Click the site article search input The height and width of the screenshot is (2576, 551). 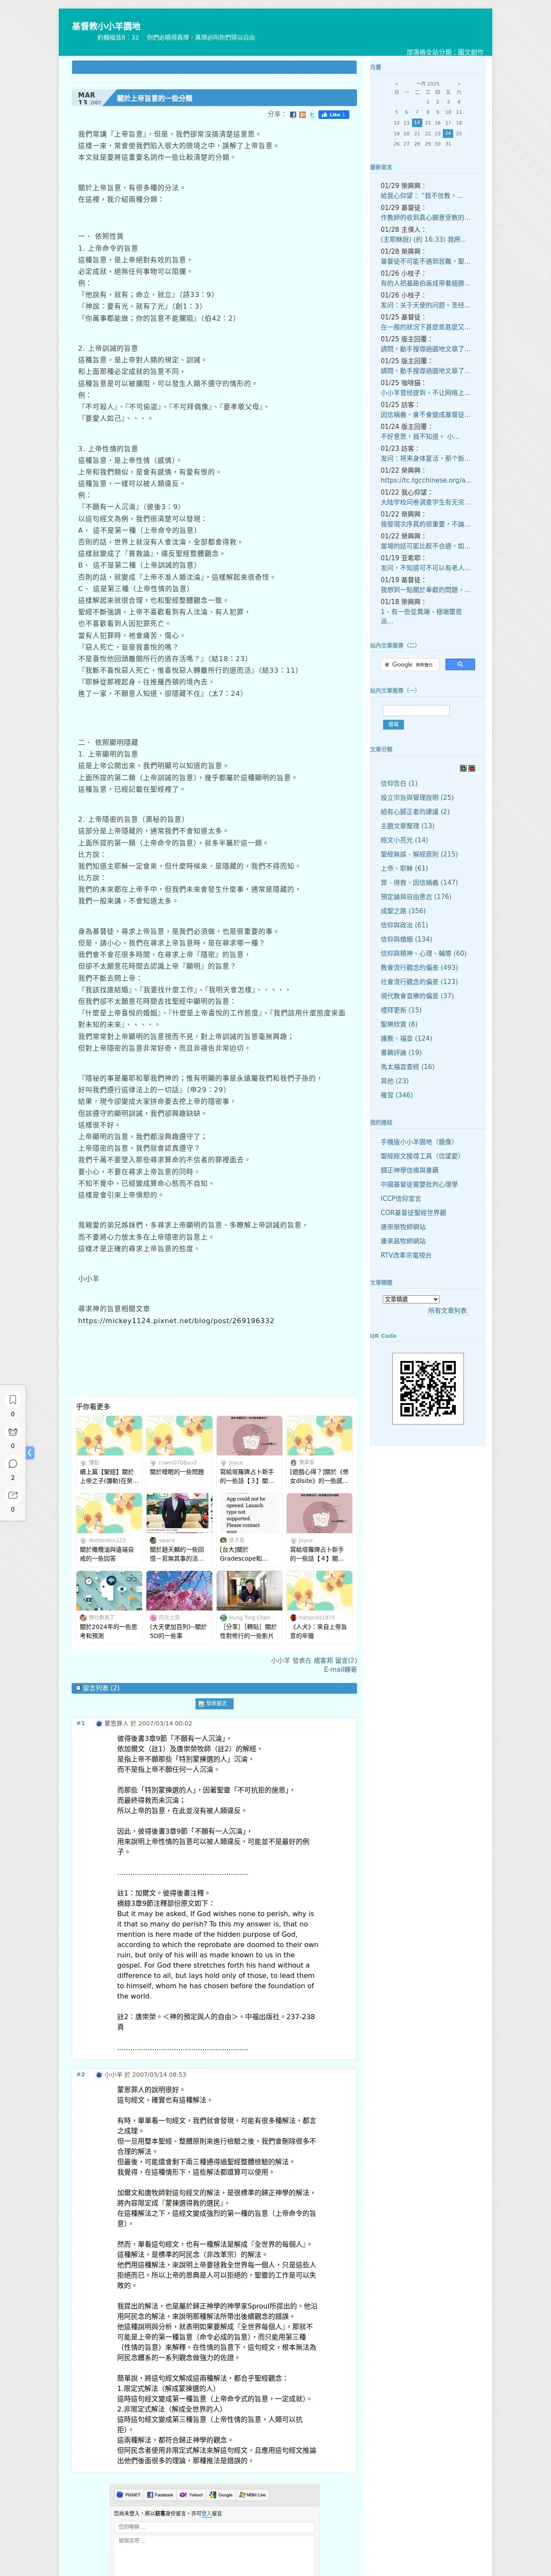pos(416,710)
